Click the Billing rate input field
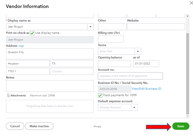This screenshot has height=136, width=193. [x=111, y=39]
